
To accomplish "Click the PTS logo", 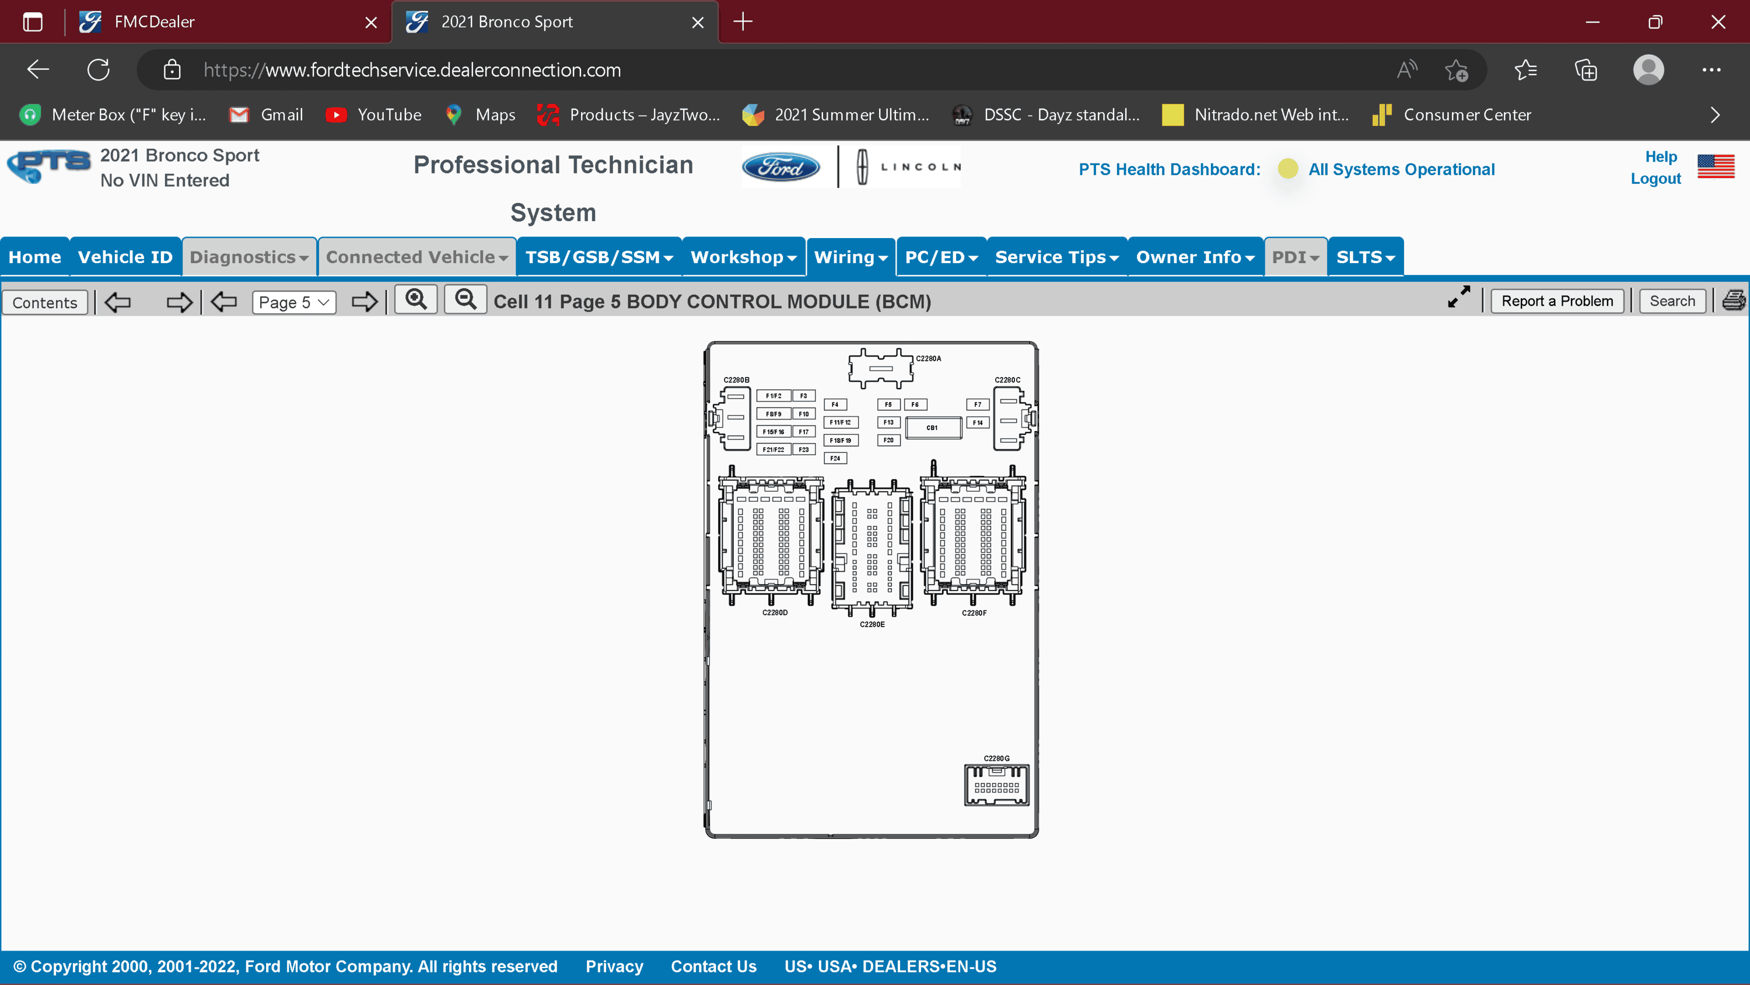I will click(x=48, y=166).
